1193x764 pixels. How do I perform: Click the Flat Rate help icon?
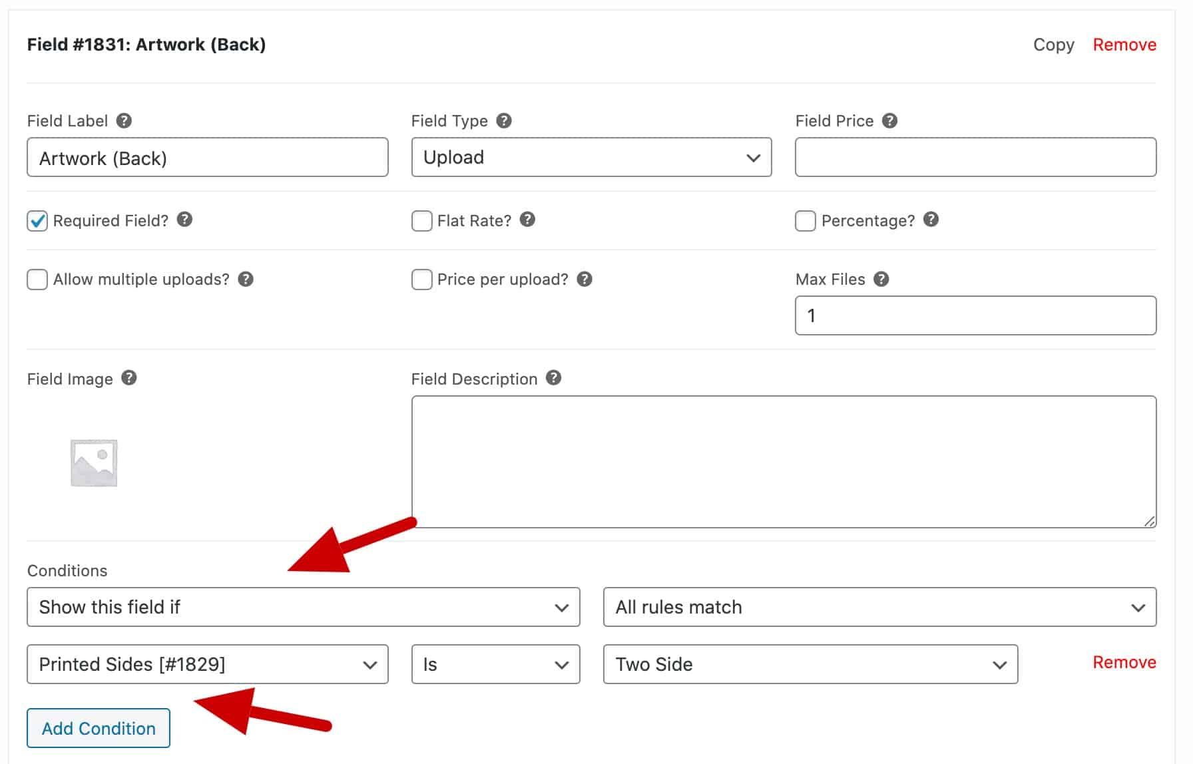point(527,219)
